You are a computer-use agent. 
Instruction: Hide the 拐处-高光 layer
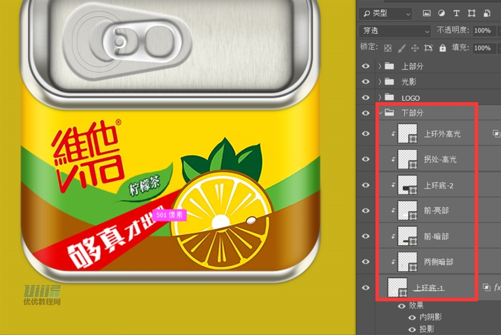[366, 159]
